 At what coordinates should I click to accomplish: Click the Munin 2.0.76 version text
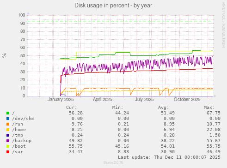pos(113,162)
